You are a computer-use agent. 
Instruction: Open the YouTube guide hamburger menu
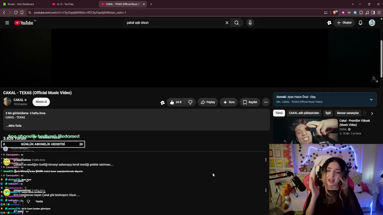point(7,23)
